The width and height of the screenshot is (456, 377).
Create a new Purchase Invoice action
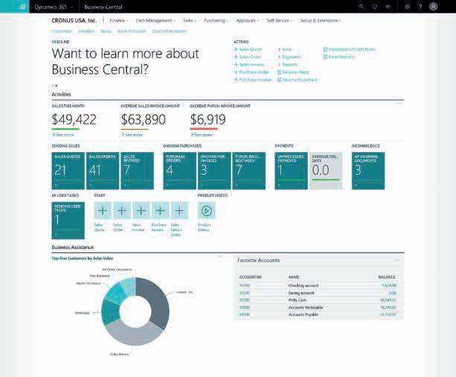click(253, 80)
